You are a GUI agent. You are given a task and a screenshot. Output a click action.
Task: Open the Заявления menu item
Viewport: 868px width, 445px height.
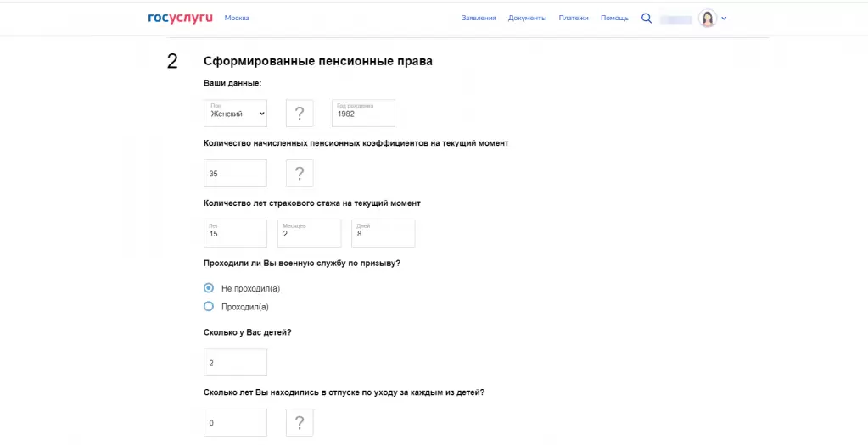(479, 18)
